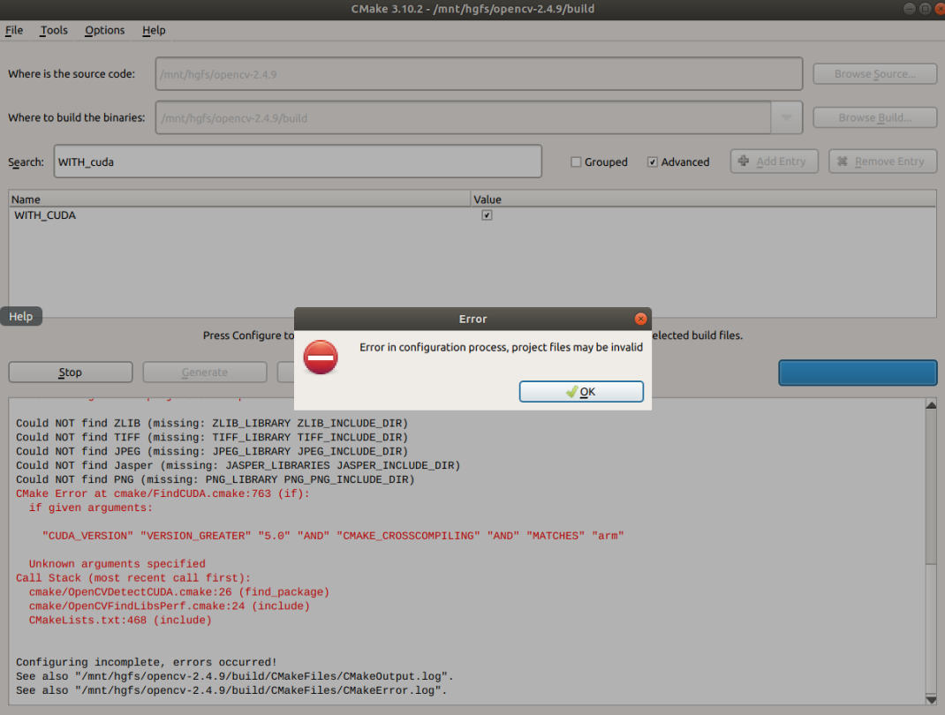Click Browse Build button
This screenshot has height=715, width=945.
(875, 117)
